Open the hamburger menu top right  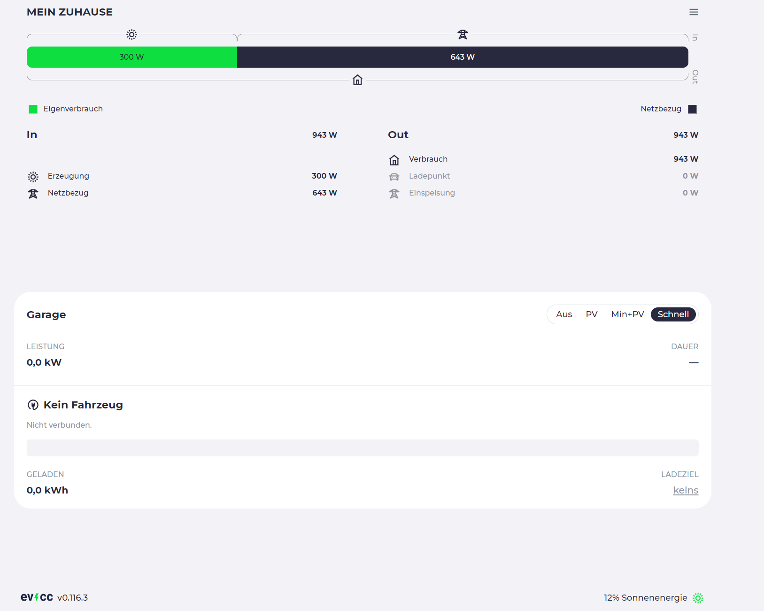tap(694, 12)
